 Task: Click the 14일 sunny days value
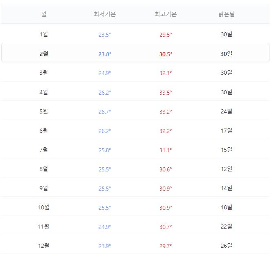[227, 188]
